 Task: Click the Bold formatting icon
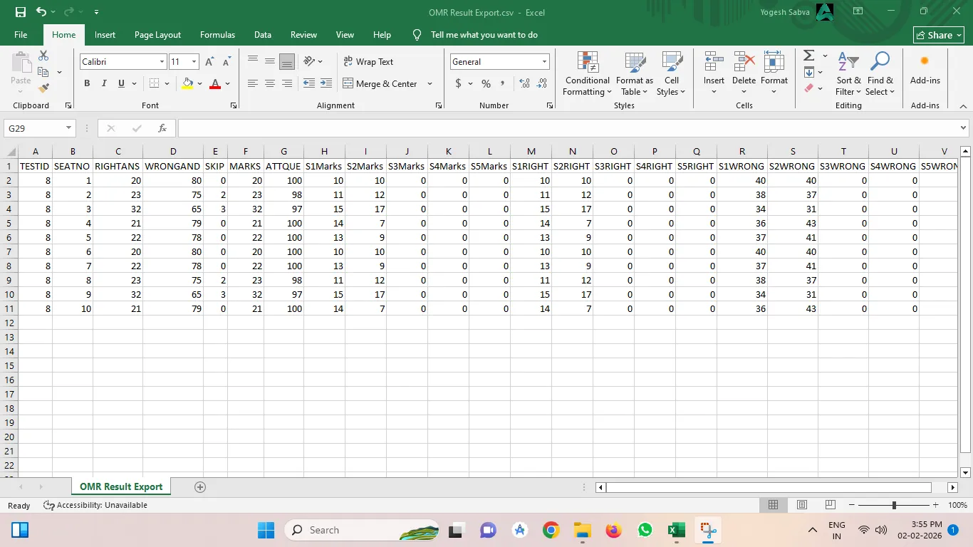pos(86,83)
